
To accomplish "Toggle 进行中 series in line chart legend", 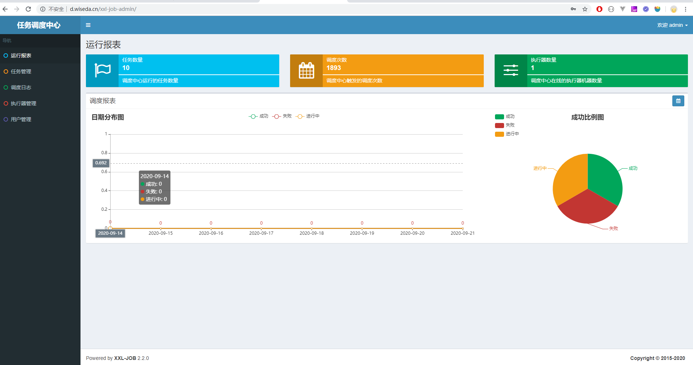I will click(308, 116).
